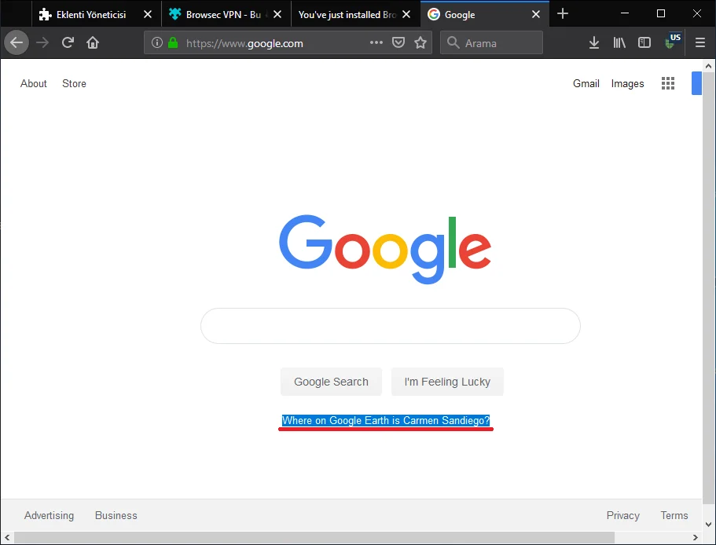The image size is (716, 545).
Task: Open Browsec VPN extension US icon
Action: [673, 42]
